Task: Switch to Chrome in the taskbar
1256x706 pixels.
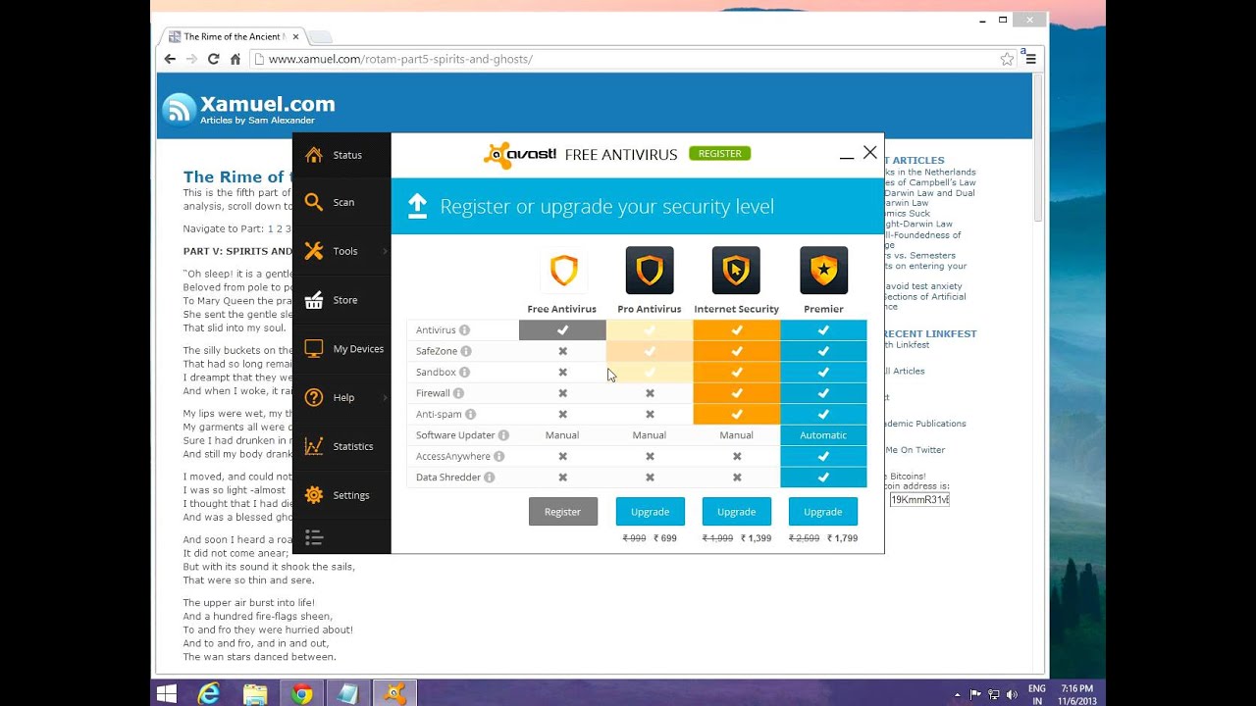Action: tap(301, 693)
